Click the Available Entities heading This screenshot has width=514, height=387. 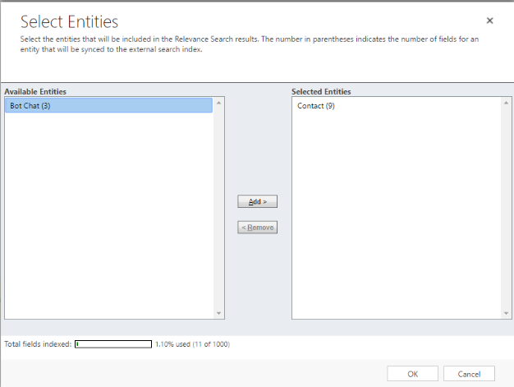(x=35, y=91)
